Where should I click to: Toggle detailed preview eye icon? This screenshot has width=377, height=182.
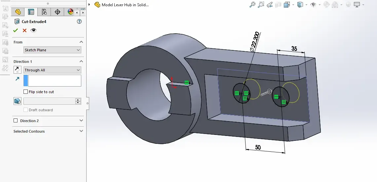pyautogui.click(x=33, y=30)
